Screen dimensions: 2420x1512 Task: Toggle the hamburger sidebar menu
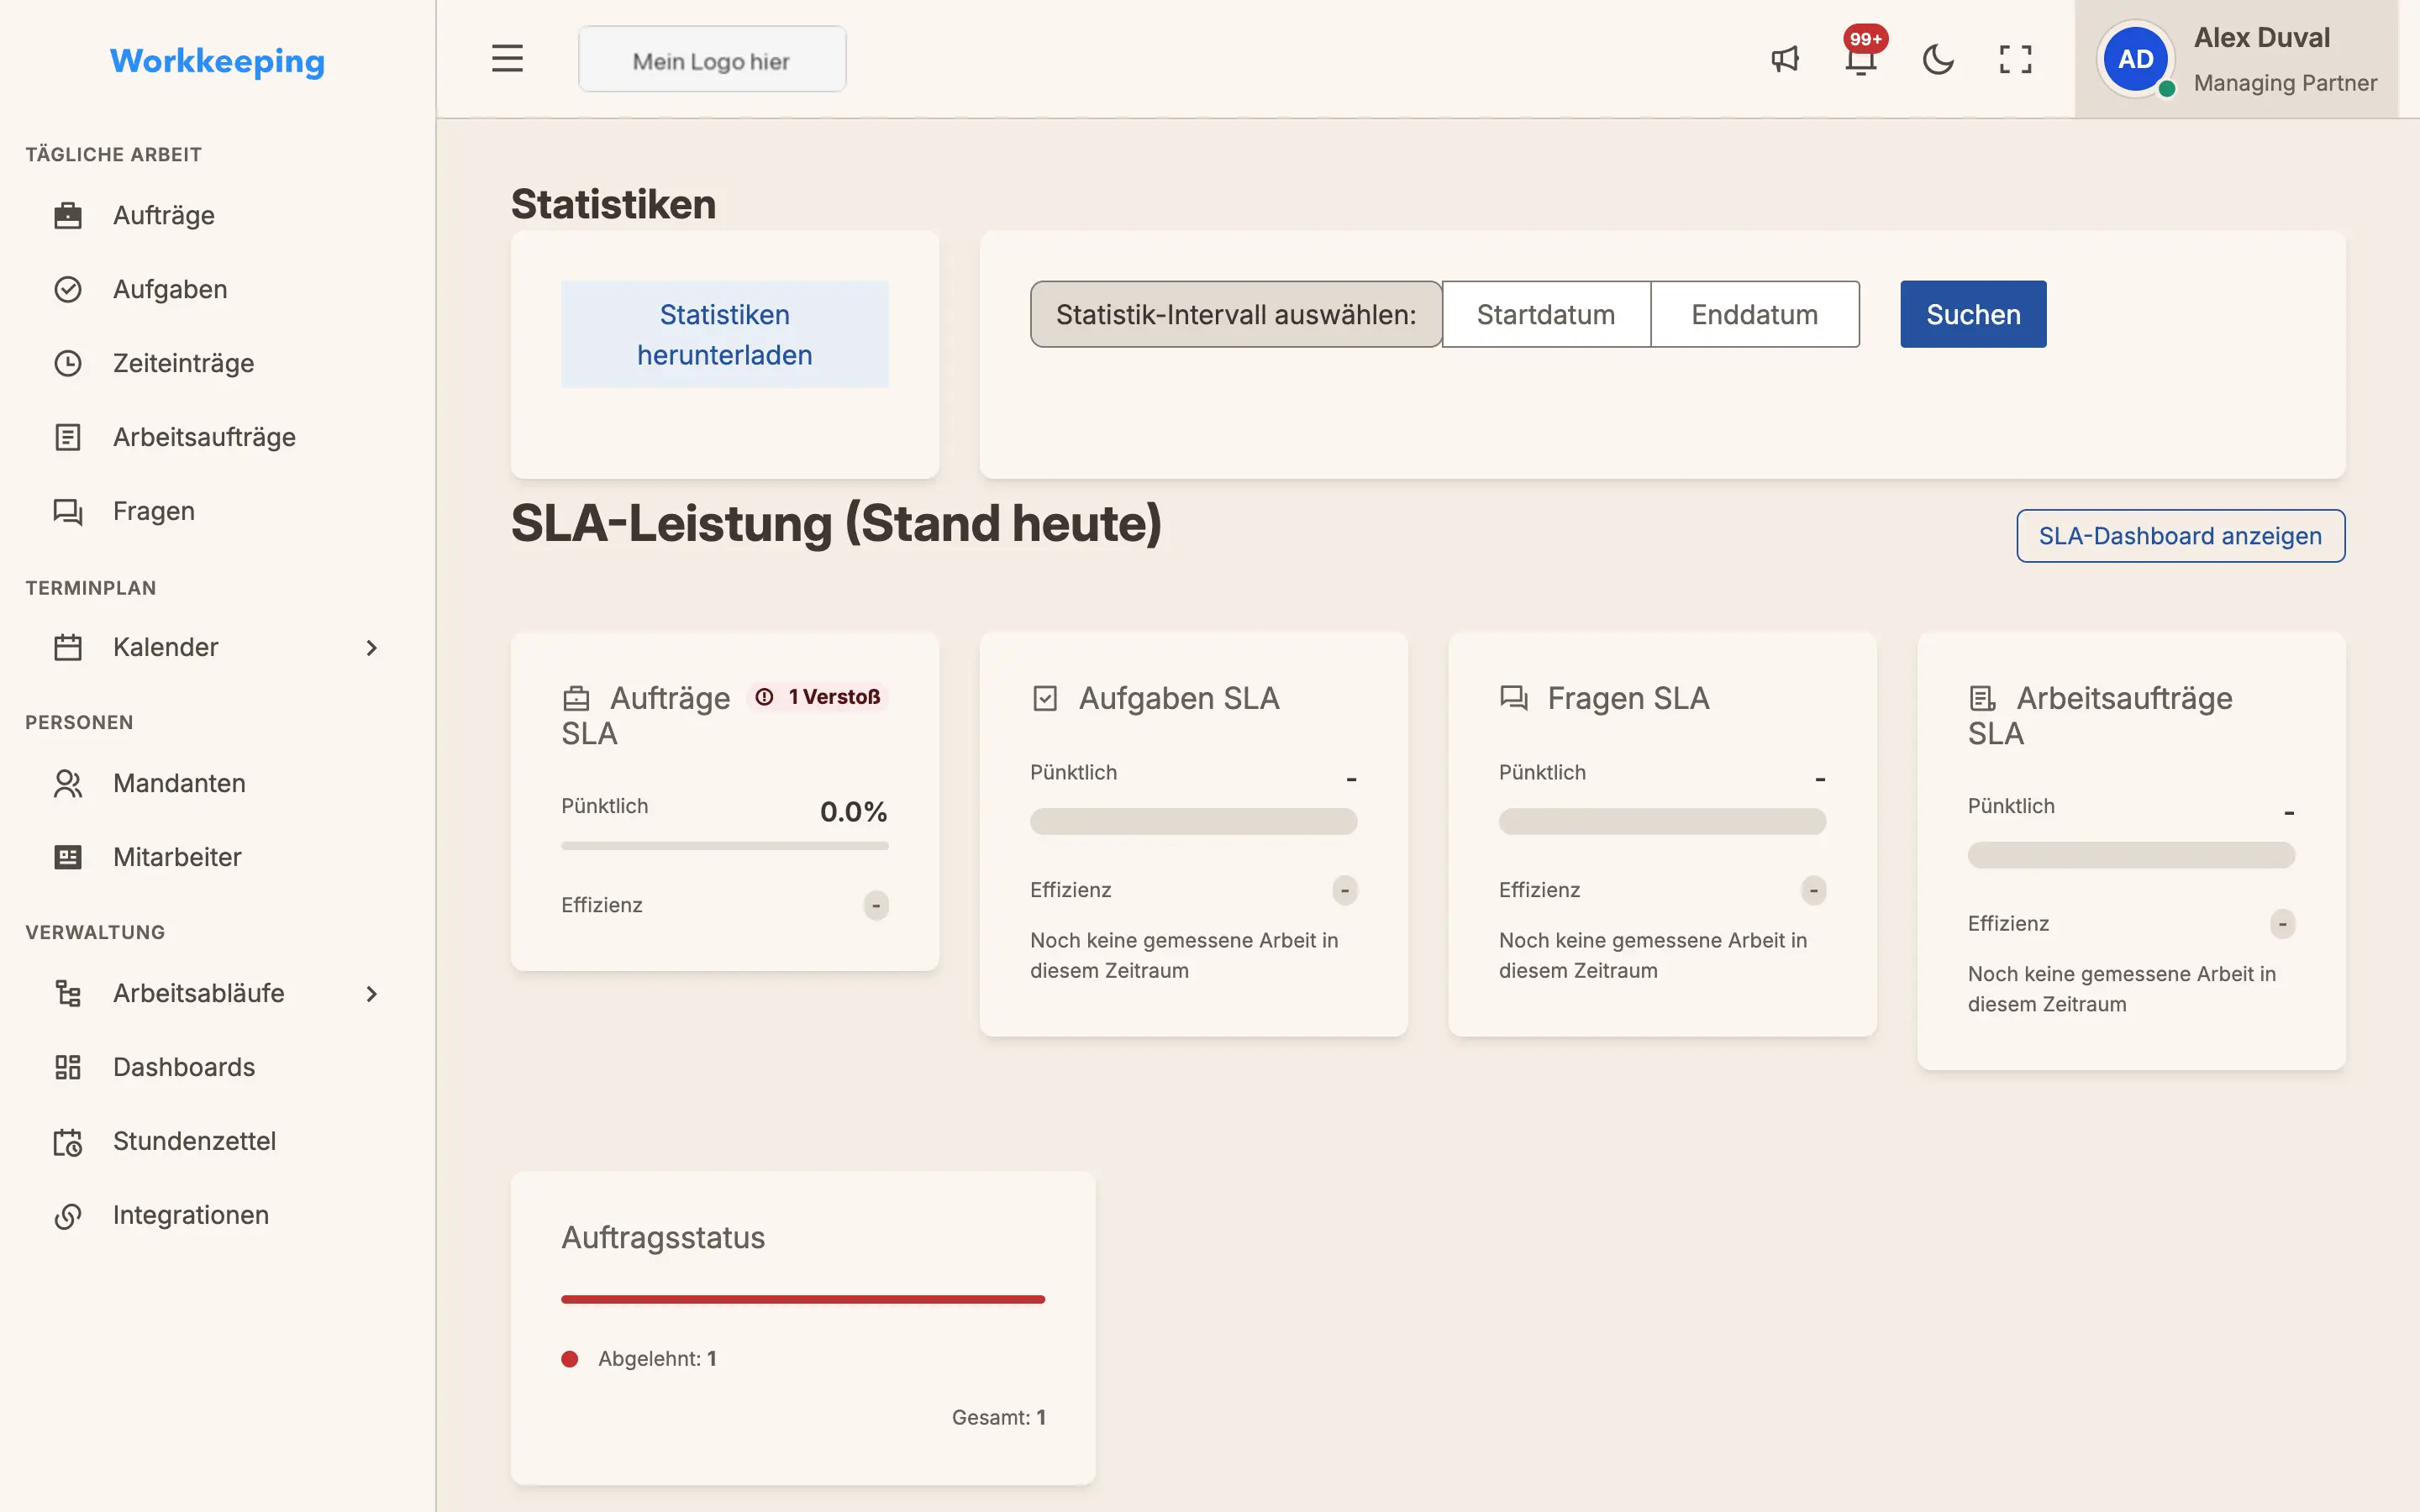pyautogui.click(x=507, y=59)
